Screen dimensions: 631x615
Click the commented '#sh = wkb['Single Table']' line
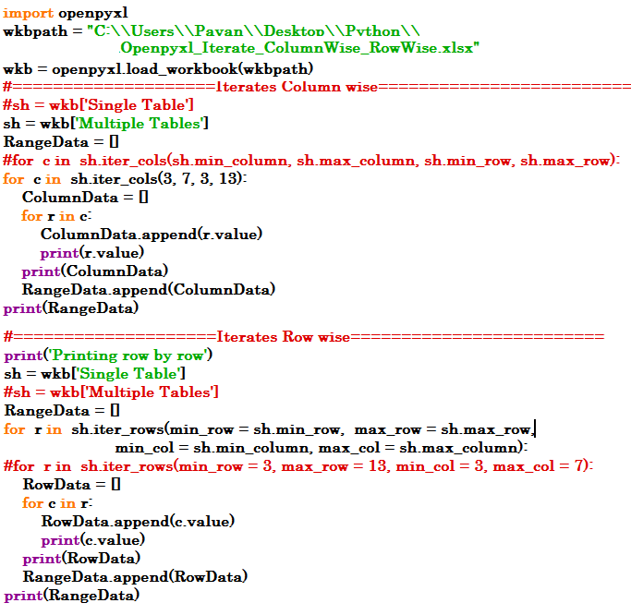(99, 105)
